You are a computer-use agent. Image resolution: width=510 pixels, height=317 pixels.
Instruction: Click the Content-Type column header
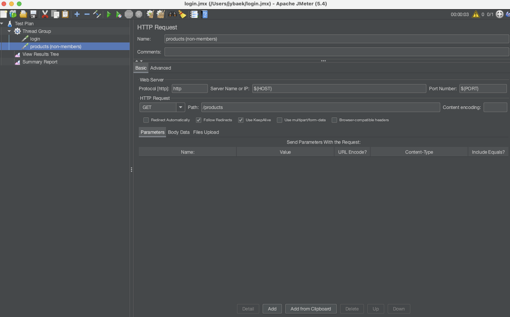419,152
